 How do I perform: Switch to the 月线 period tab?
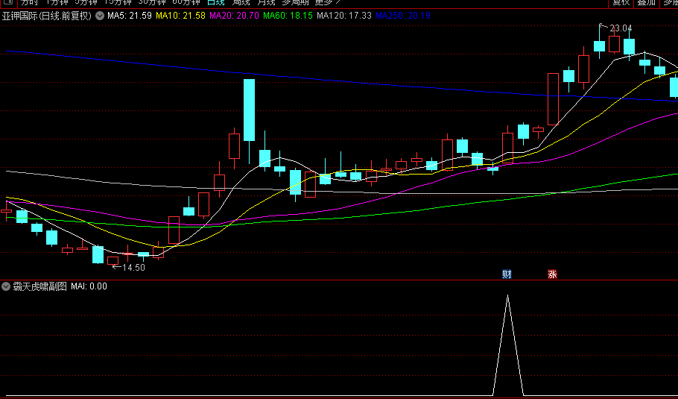[x=267, y=2]
